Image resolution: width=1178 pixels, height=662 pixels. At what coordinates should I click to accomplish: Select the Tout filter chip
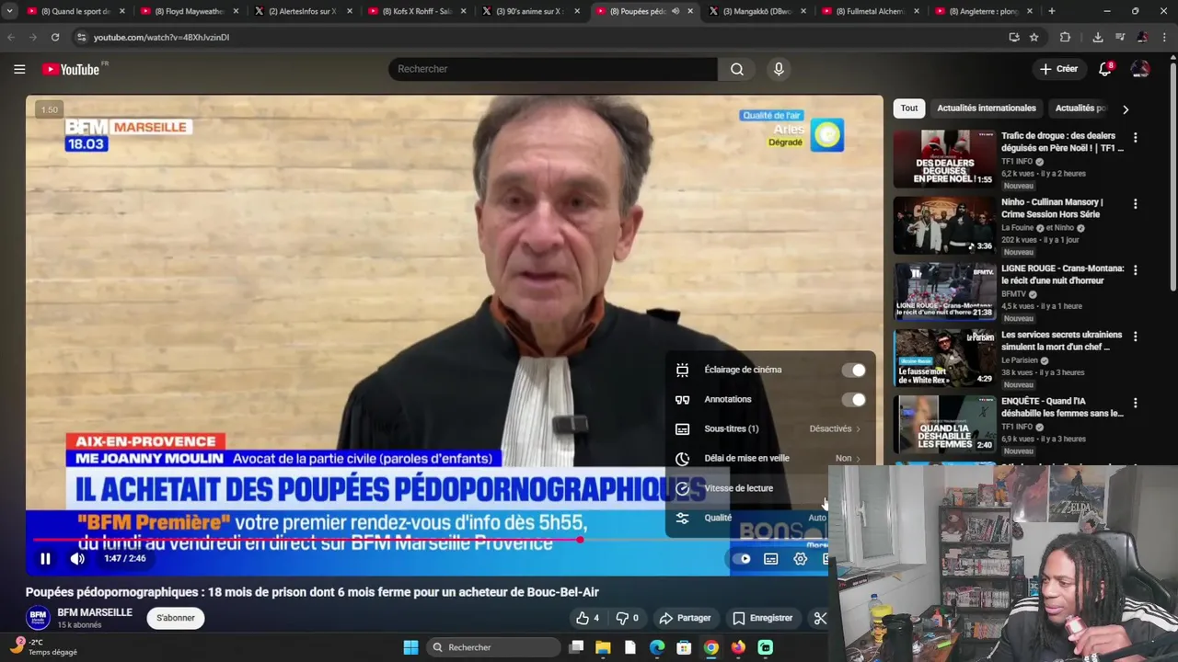click(x=909, y=108)
